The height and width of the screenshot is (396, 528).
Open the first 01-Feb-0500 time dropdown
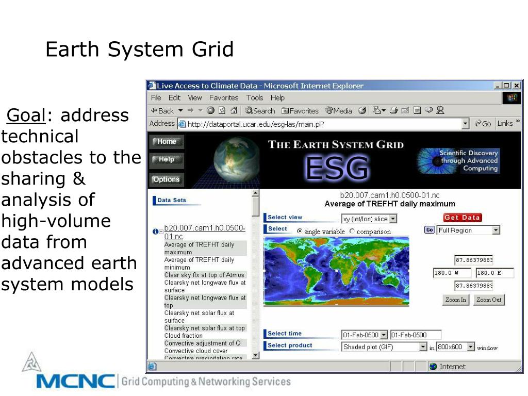384,335
